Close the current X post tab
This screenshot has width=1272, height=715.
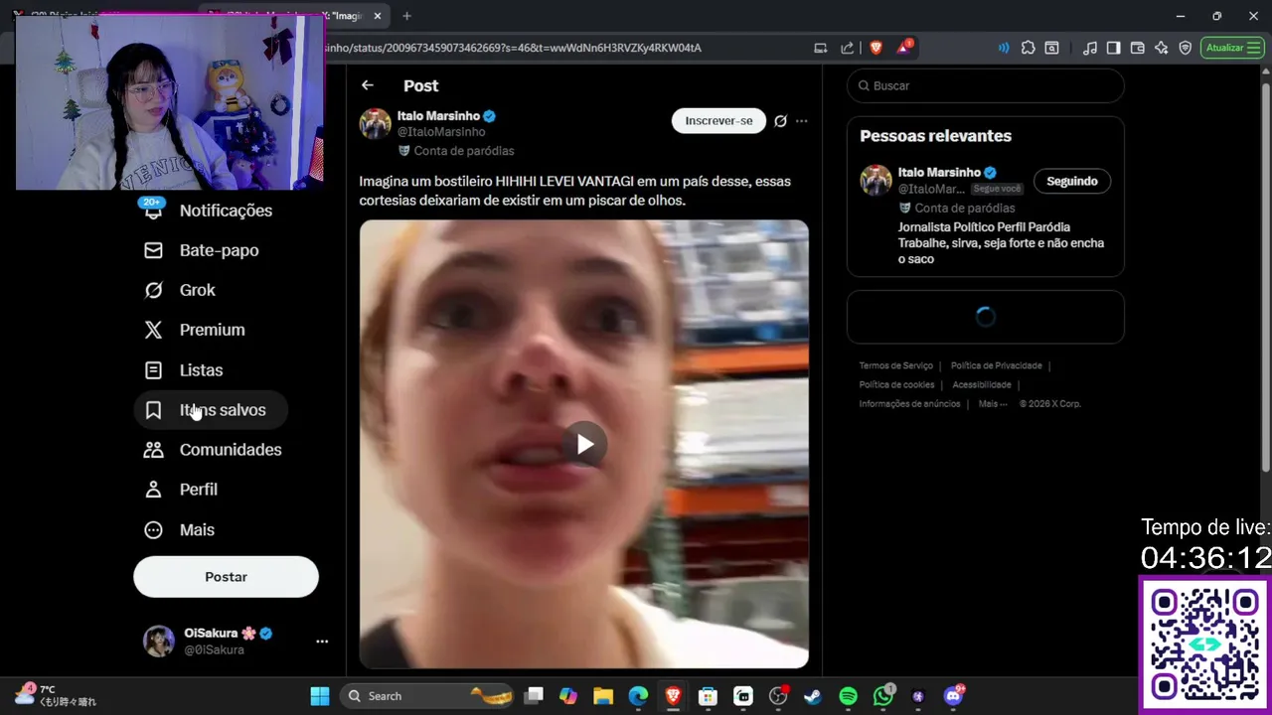click(378, 16)
